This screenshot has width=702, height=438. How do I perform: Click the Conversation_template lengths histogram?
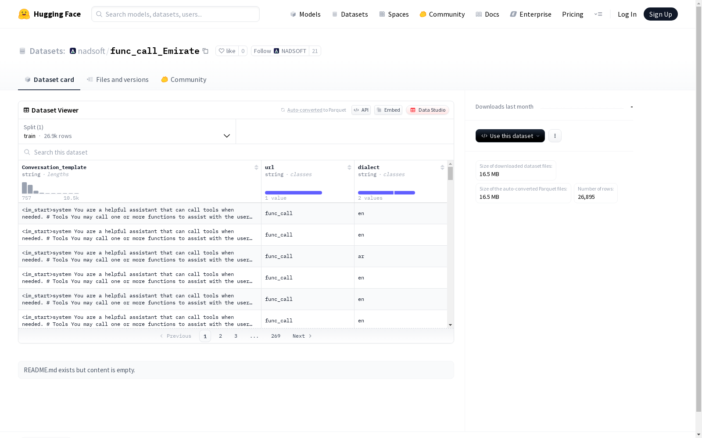(50, 188)
